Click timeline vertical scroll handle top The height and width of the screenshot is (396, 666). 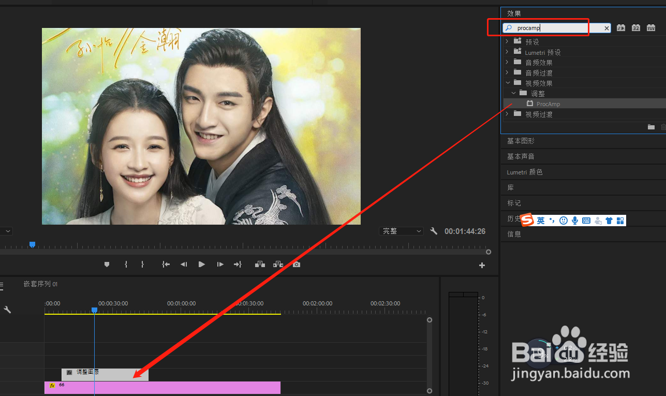429,320
